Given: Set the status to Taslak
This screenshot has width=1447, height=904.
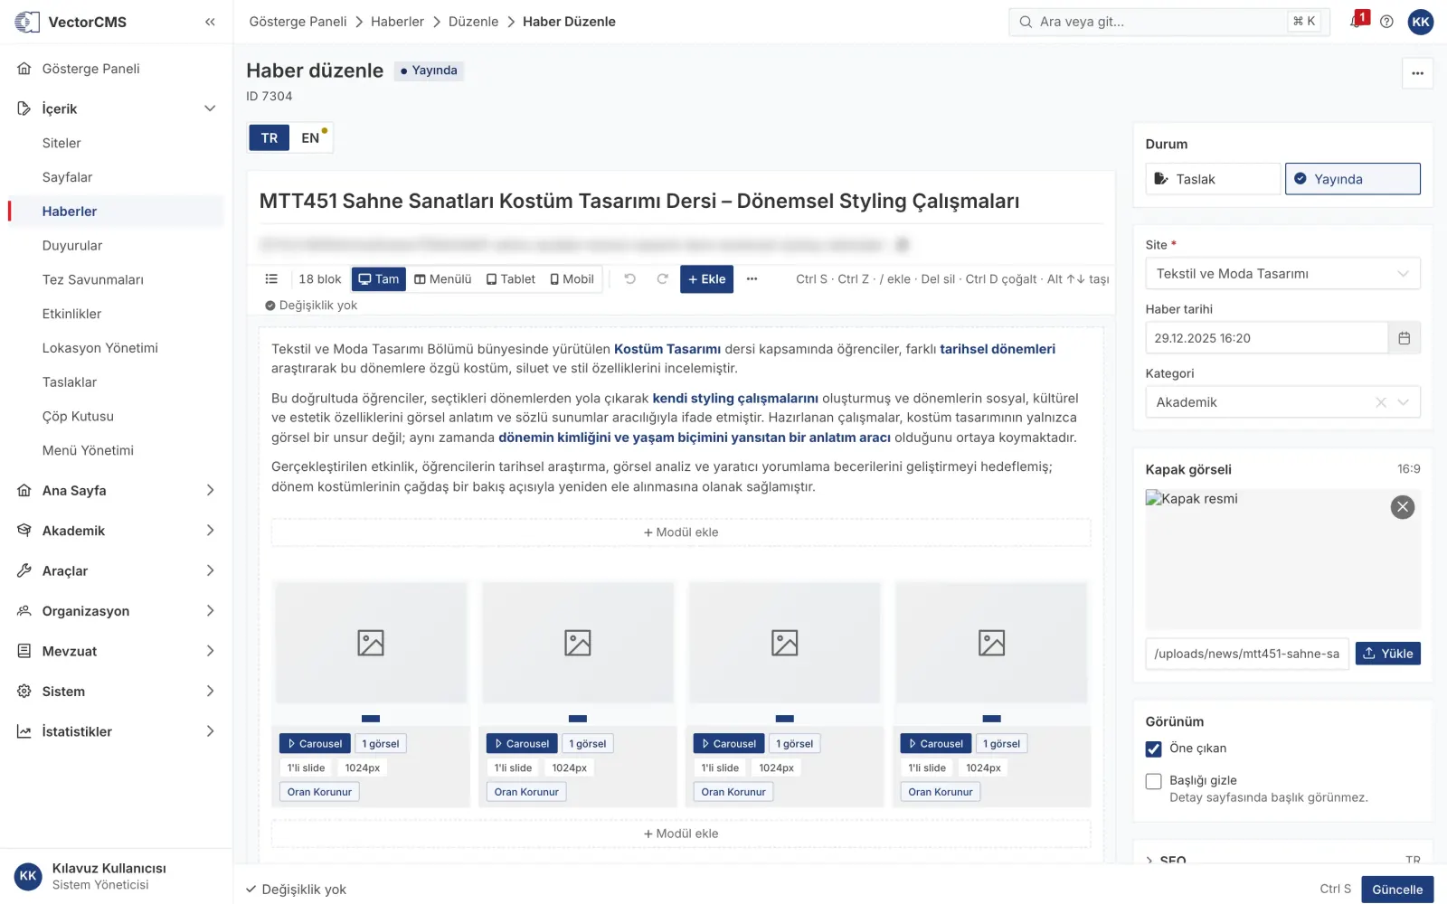Looking at the screenshot, I should coord(1213,179).
